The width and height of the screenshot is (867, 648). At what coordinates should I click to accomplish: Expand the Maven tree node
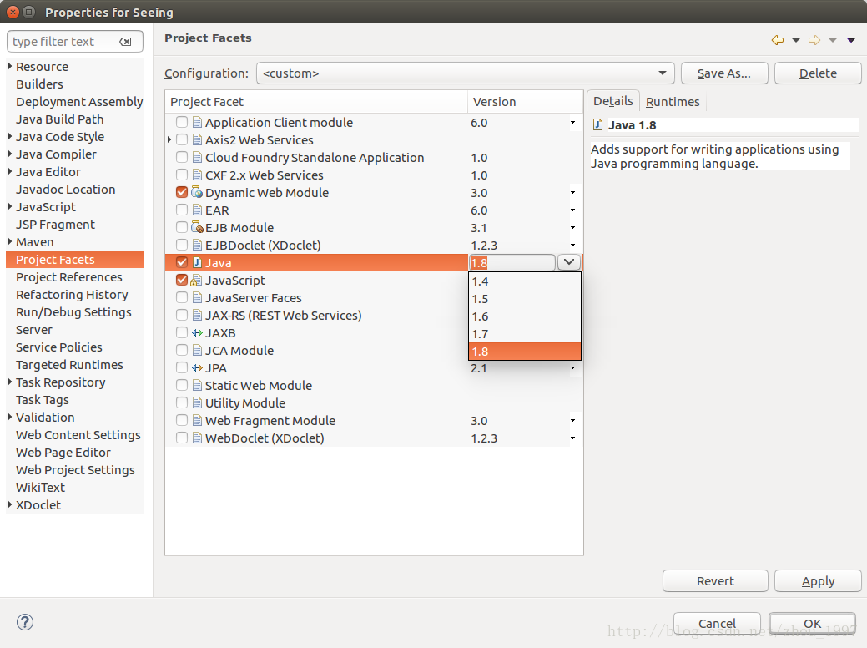(x=10, y=241)
